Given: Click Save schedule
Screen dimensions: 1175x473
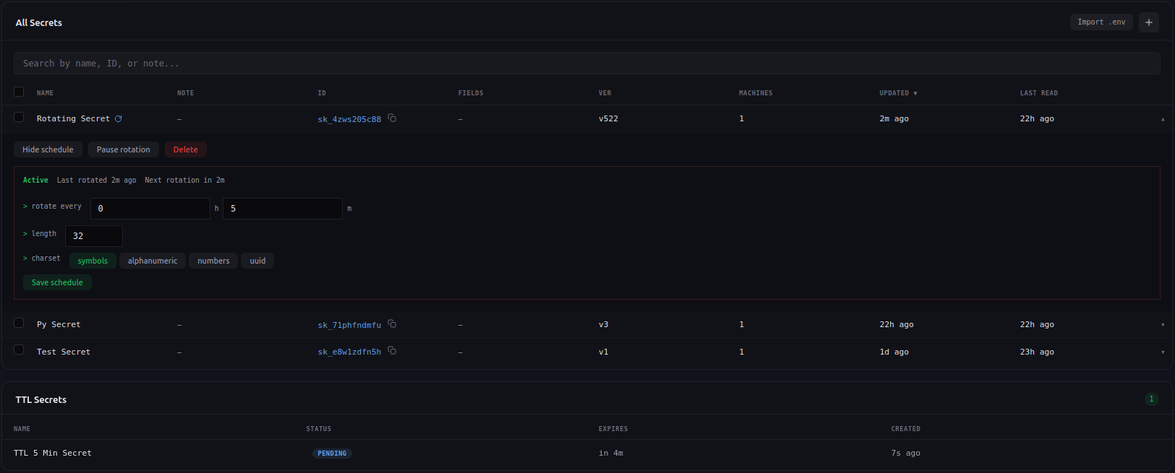Looking at the screenshot, I should pyautogui.click(x=57, y=282).
